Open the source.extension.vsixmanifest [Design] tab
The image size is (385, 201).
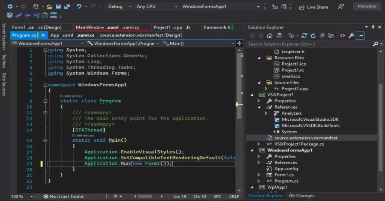(141, 35)
